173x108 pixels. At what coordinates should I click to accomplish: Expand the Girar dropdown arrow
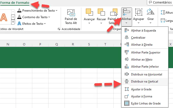150,23
